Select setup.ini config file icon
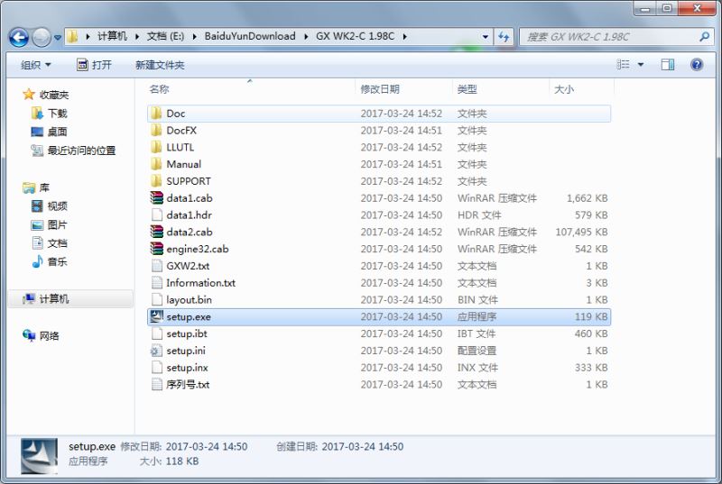The image size is (722, 484). tap(156, 351)
